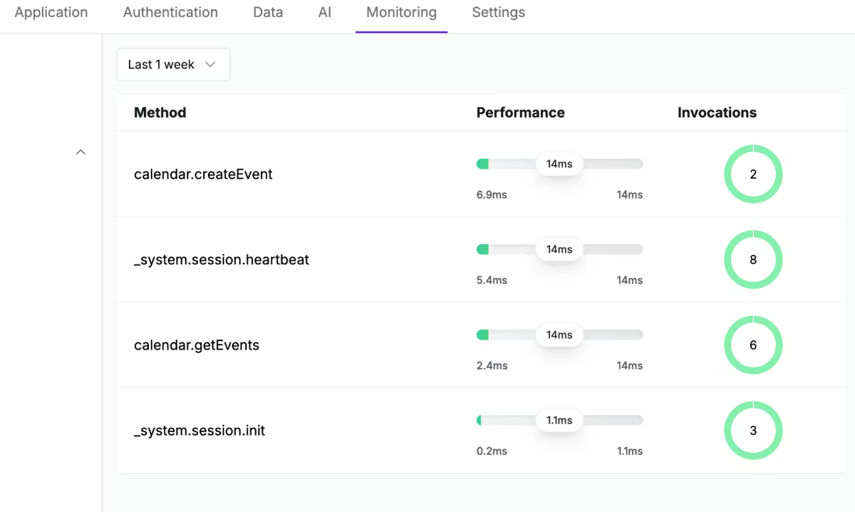Click the invocations ring for _system.session.heartbeat

753,260
